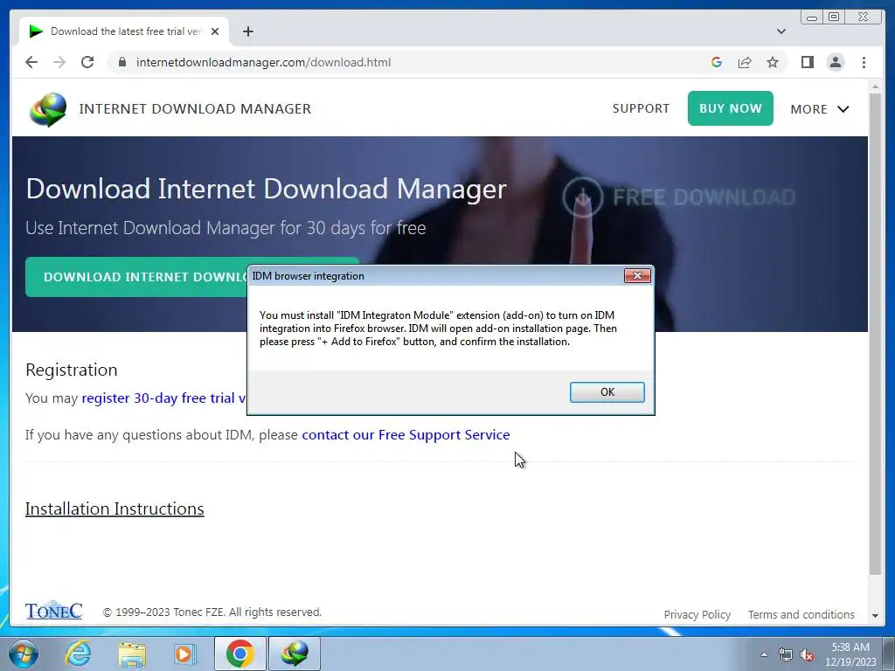The height and width of the screenshot is (671, 895).
Task: Click the Tonec logo
Action: tap(53, 611)
